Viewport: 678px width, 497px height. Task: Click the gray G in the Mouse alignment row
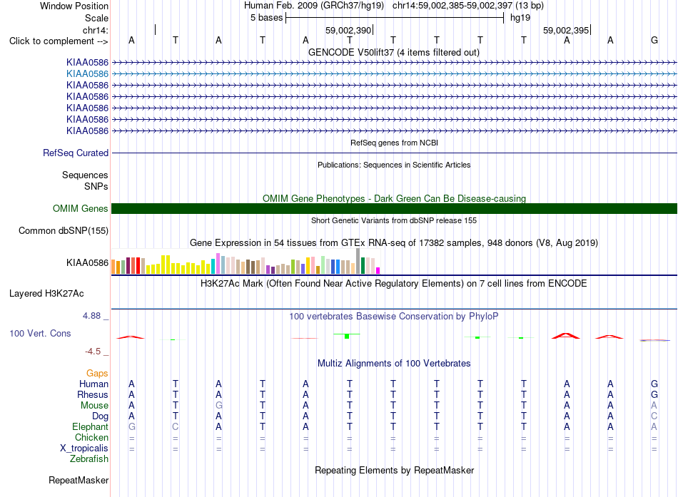pyautogui.click(x=219, y=406)
